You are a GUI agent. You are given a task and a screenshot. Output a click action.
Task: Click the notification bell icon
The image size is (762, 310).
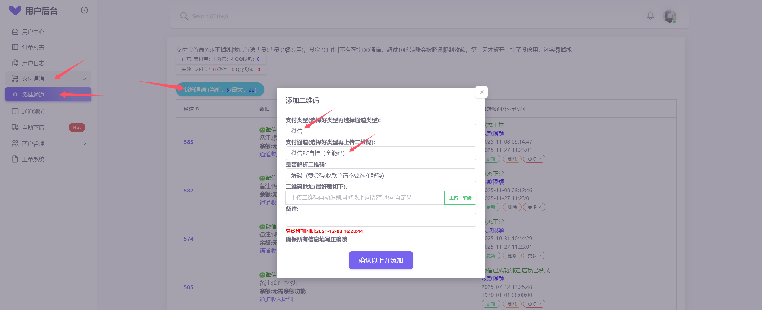coord(651,16)
